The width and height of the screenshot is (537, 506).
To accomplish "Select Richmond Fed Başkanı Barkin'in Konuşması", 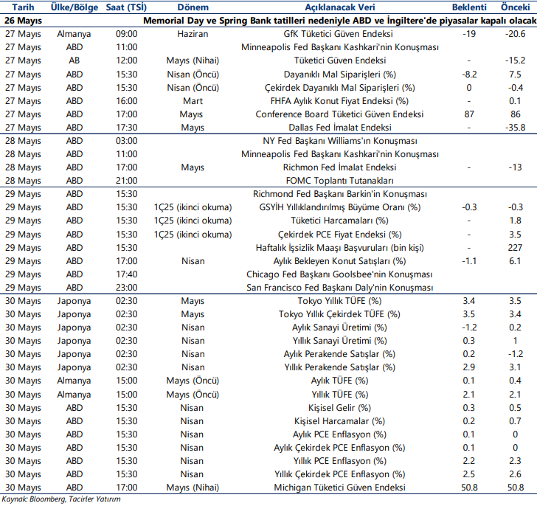I will tap(340, 194).
